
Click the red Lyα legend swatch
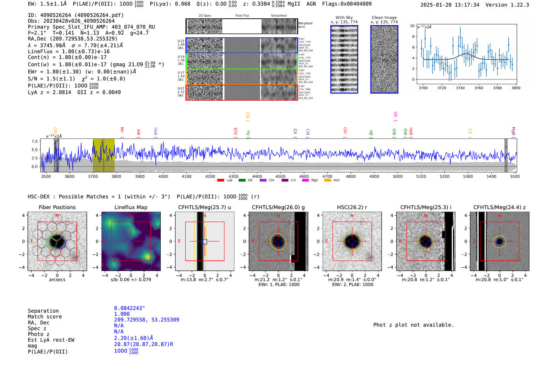[220, 181]
